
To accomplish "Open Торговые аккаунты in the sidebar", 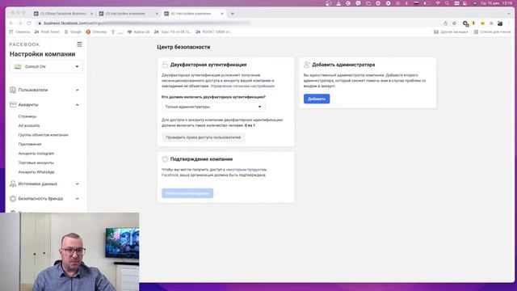I will tap(36, 162).
